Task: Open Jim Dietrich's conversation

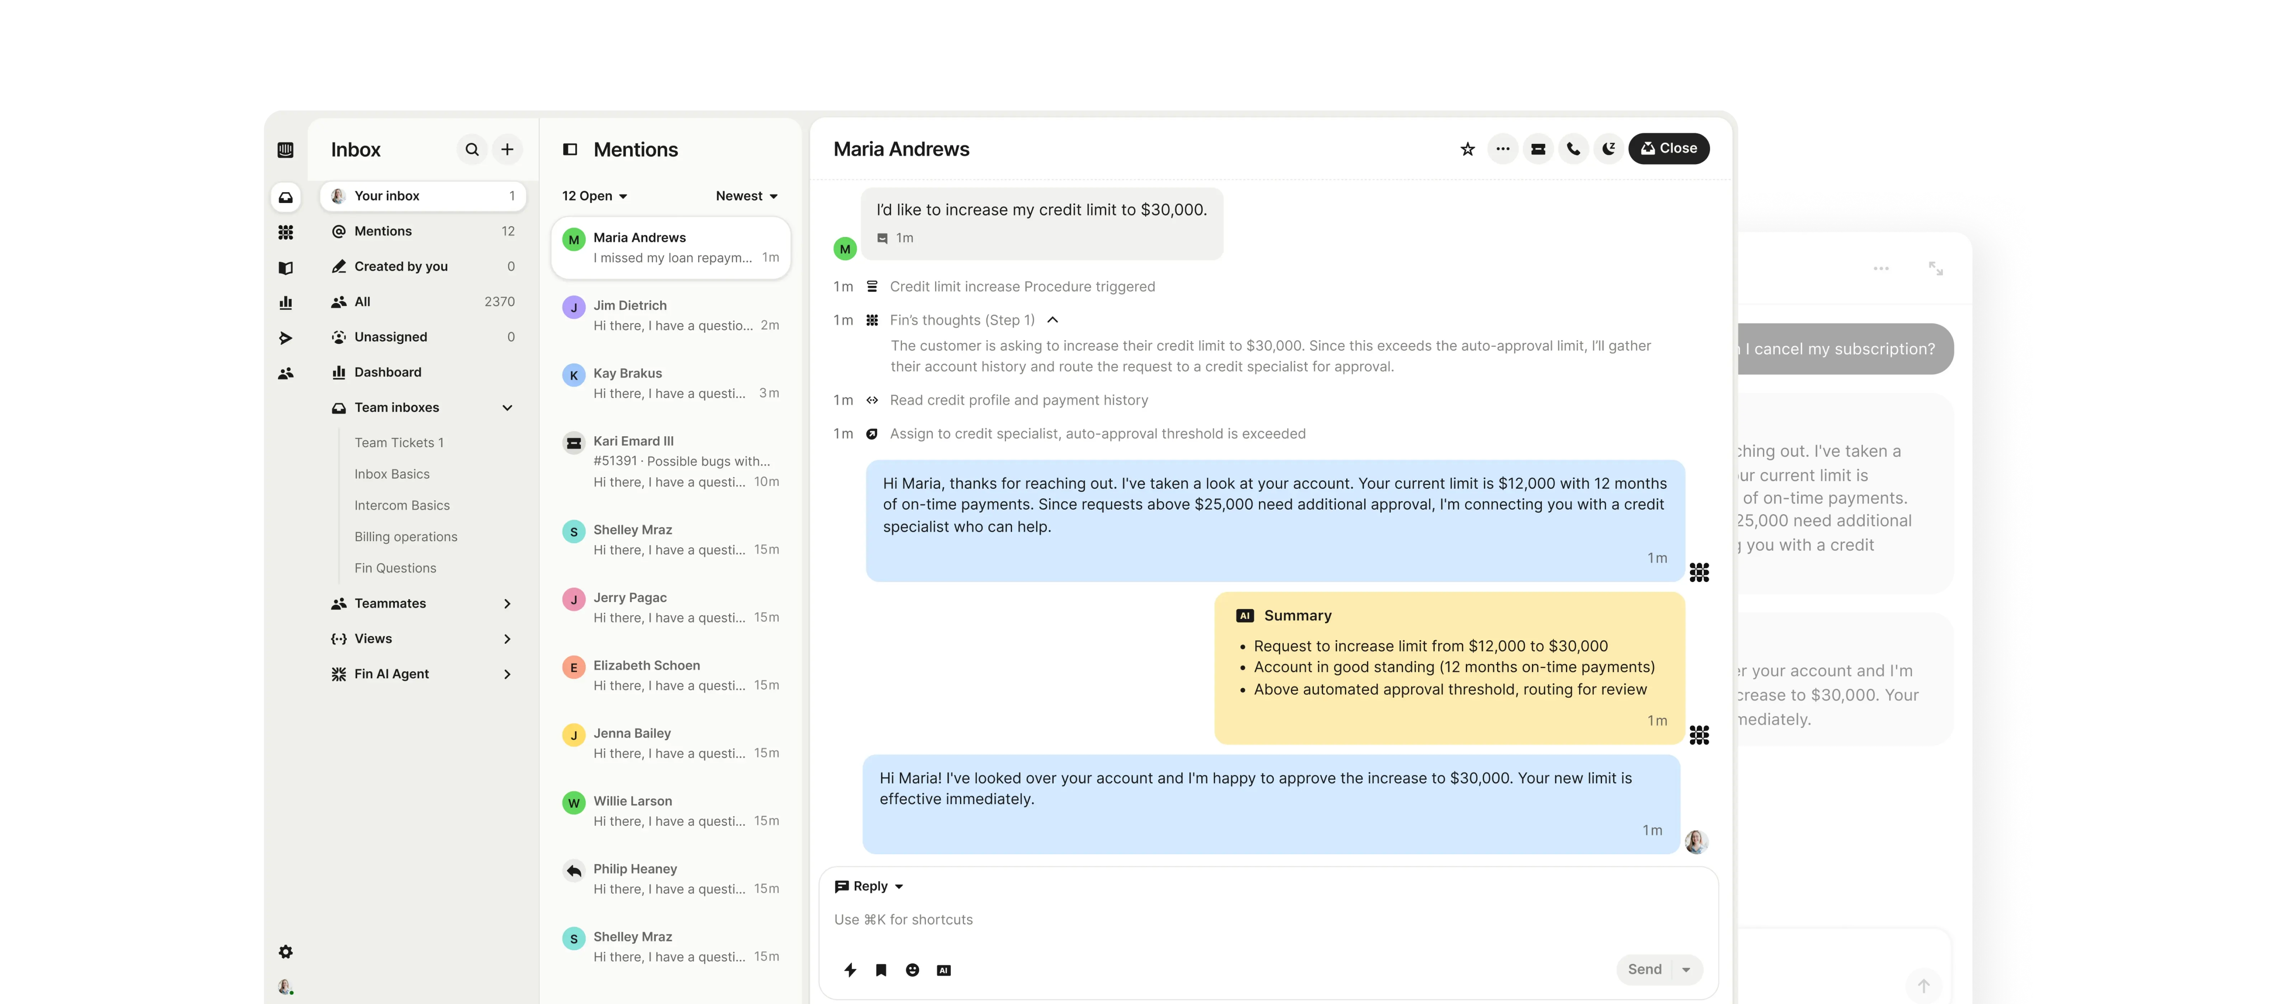Action: tap(671, 316)
